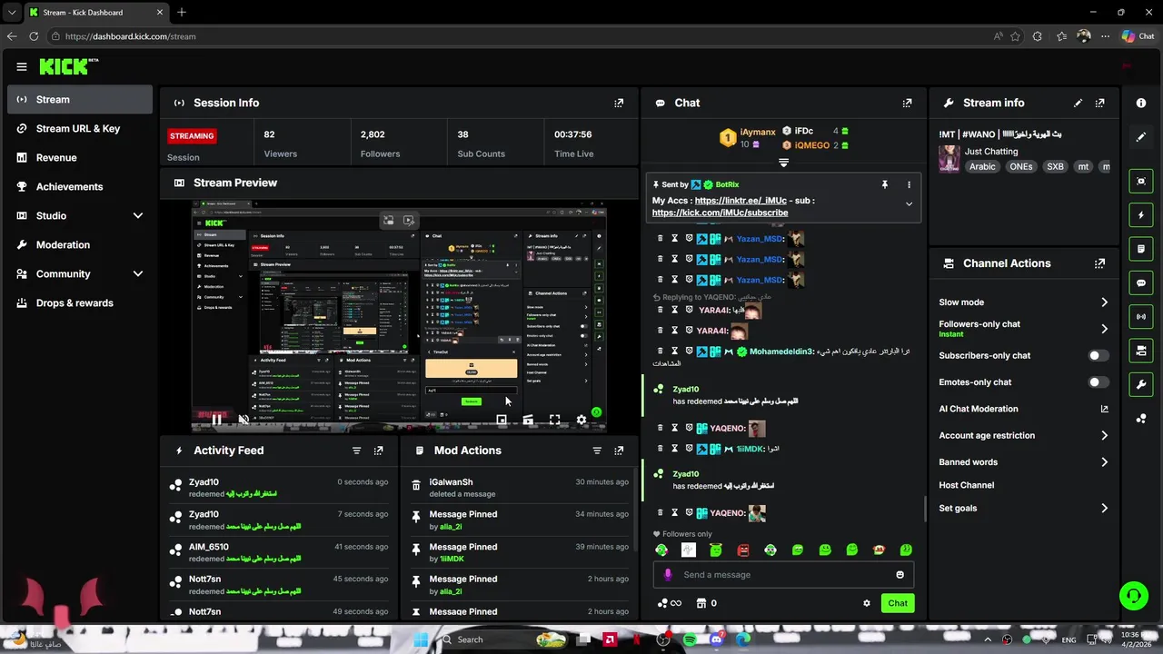Open stream preview player settings gear
Screen dimensions: 1163x654
coord(581,420)
